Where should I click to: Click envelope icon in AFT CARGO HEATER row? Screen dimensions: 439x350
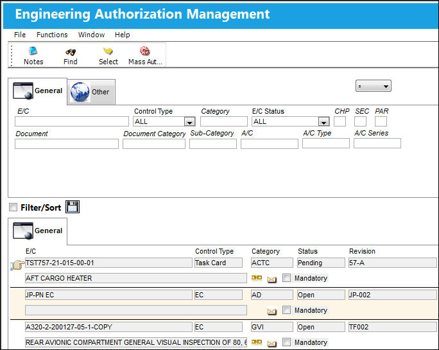(x=271, y=279)
